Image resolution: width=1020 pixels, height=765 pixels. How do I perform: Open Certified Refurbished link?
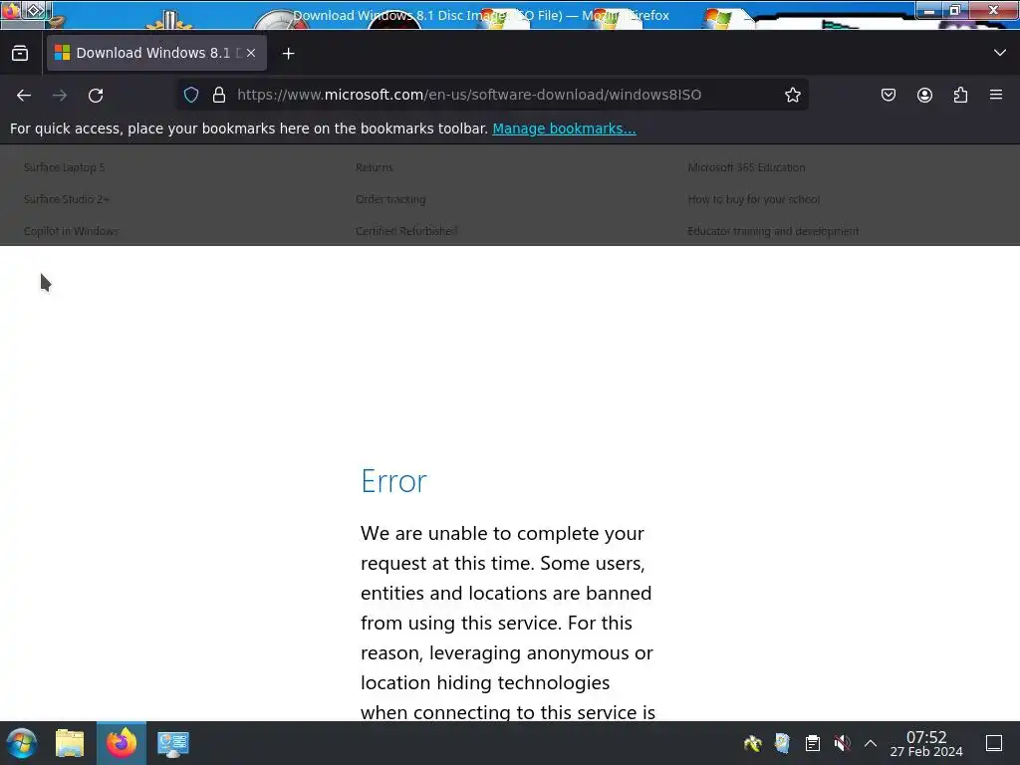[406, 231]
